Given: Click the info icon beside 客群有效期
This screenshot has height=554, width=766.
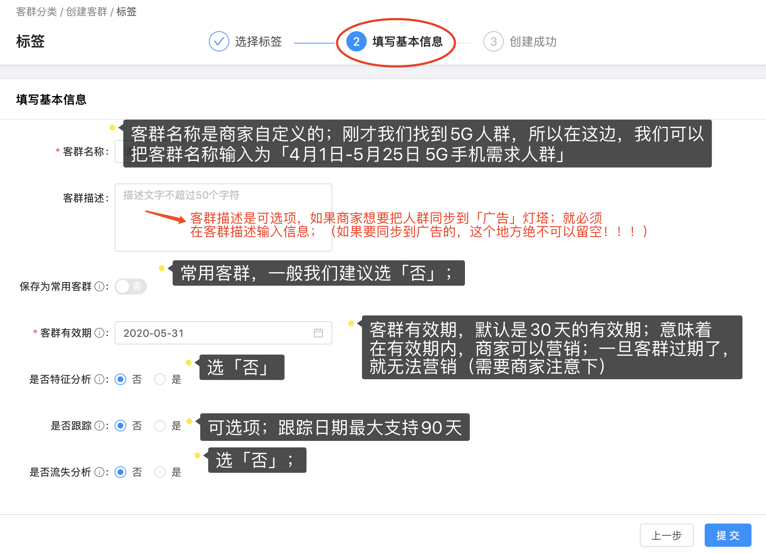Looking at the screenshot, I should [x=99, y=333].
